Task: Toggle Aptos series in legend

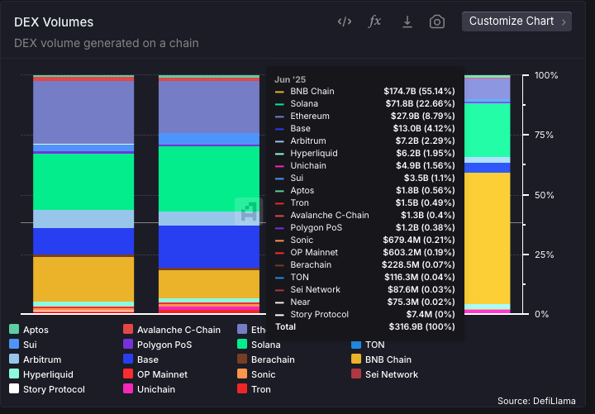Action: [29, 330]
